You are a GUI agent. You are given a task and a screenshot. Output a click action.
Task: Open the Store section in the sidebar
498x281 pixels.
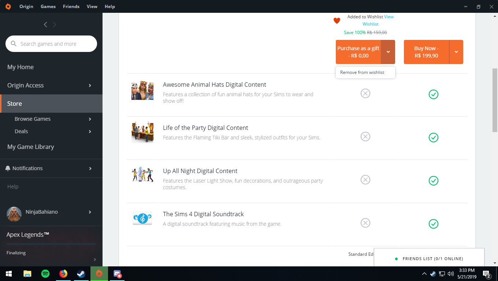click(51, 104)
